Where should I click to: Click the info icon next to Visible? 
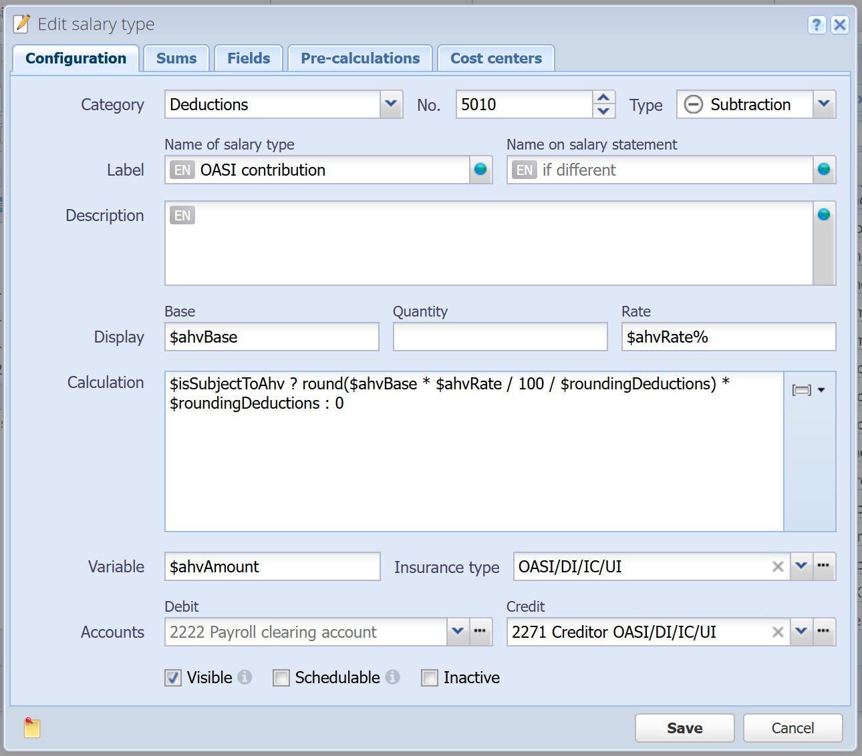point(245,677)
